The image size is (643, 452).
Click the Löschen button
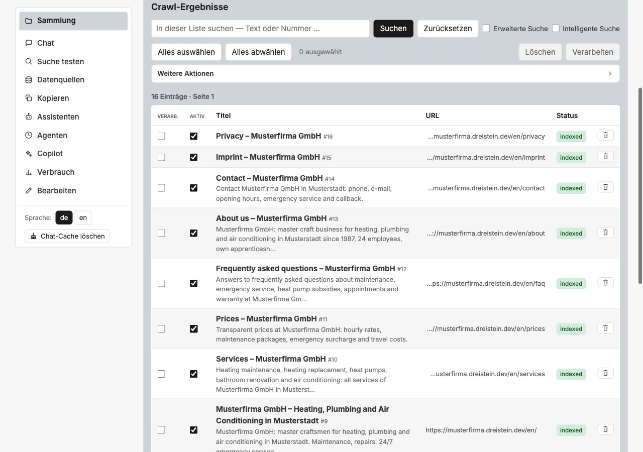tap(540, 52)
